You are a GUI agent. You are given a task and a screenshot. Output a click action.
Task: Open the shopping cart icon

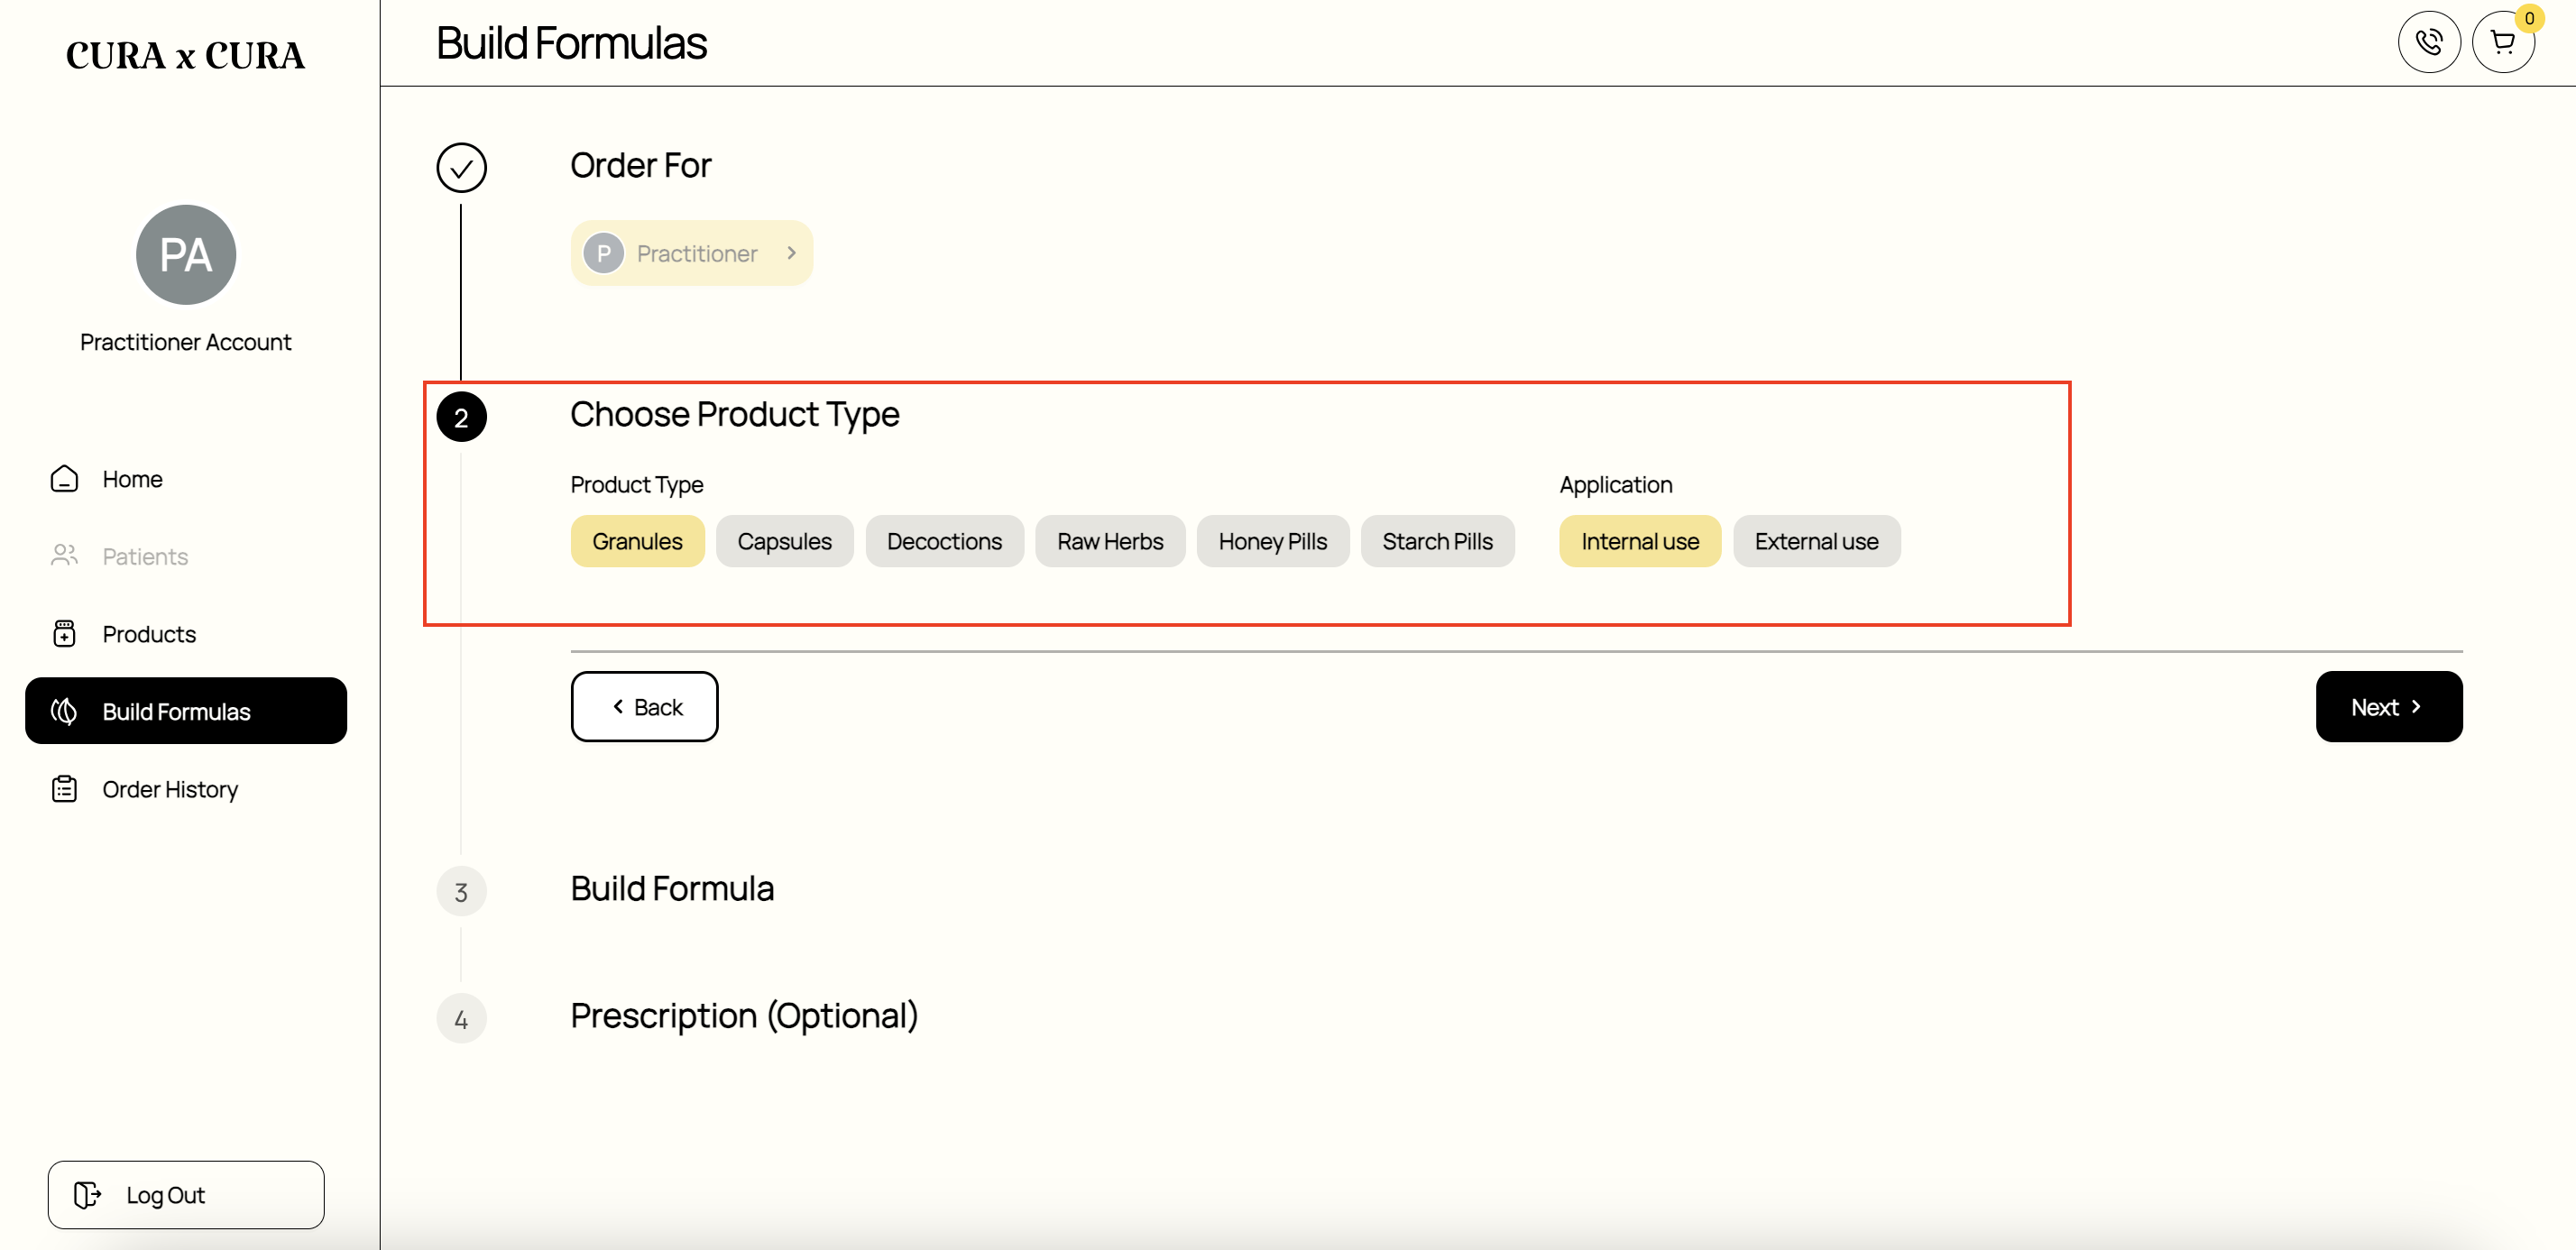pyautogui.click(x=2503, y=42)
